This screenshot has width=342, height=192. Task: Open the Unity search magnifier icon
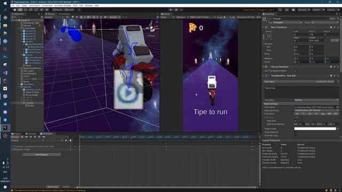pos(280,10)
